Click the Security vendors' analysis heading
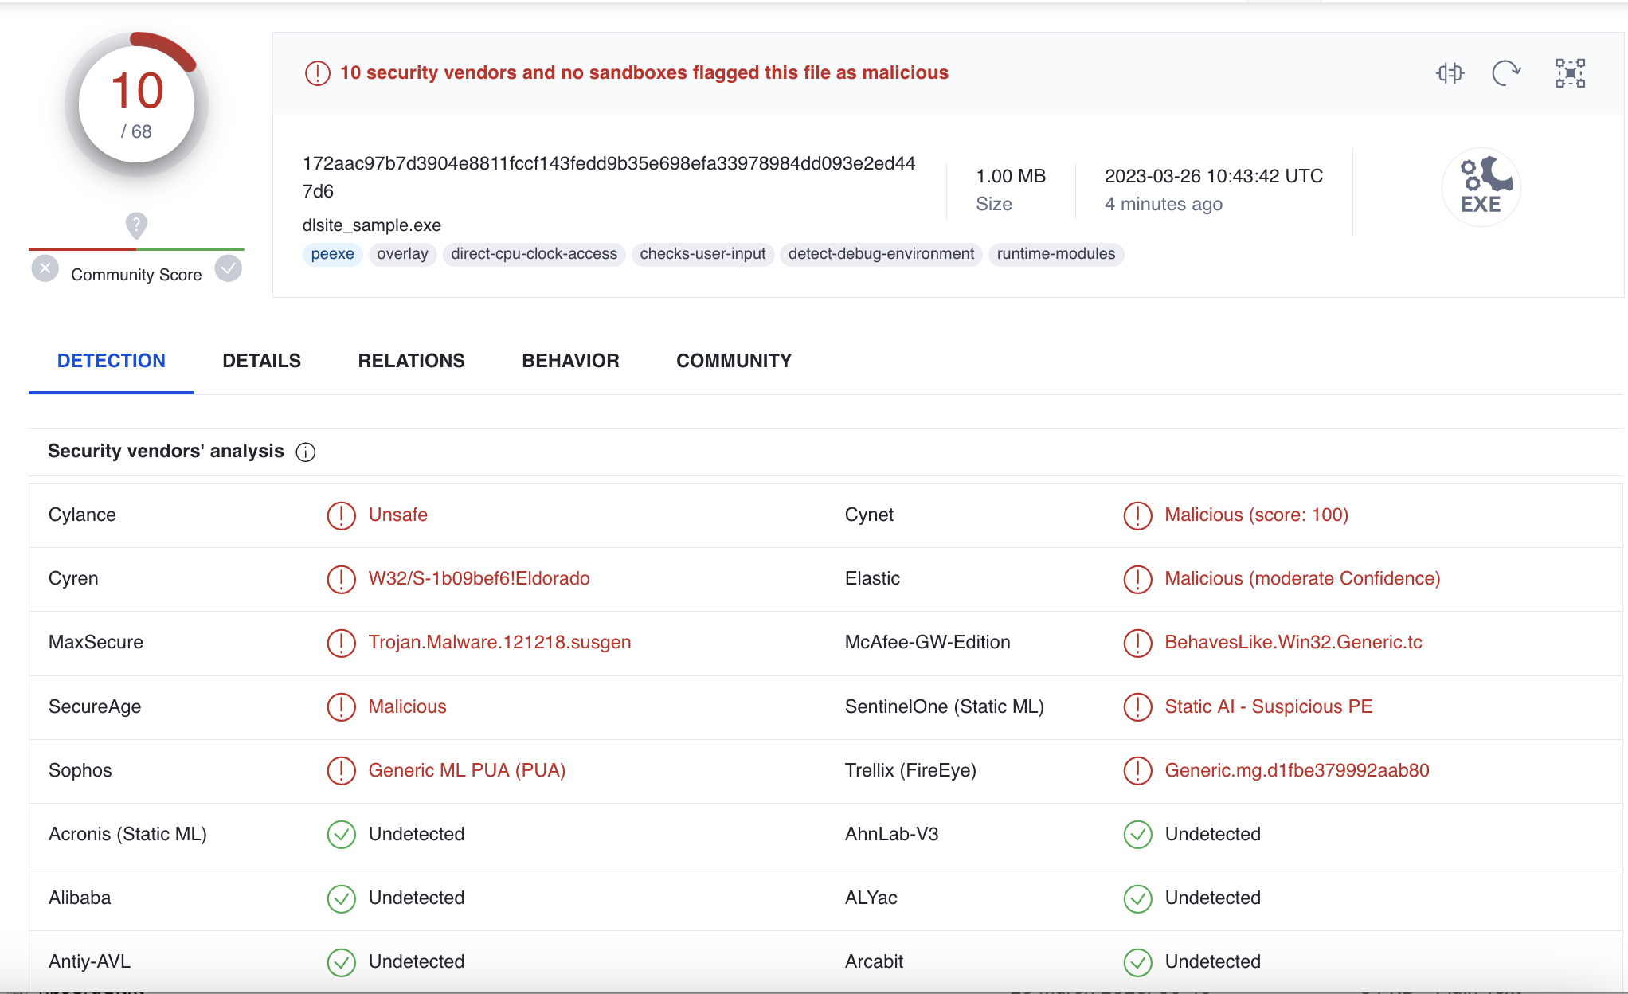Image resolution: width=1628 pixels, height=994 pixels. 166,452
